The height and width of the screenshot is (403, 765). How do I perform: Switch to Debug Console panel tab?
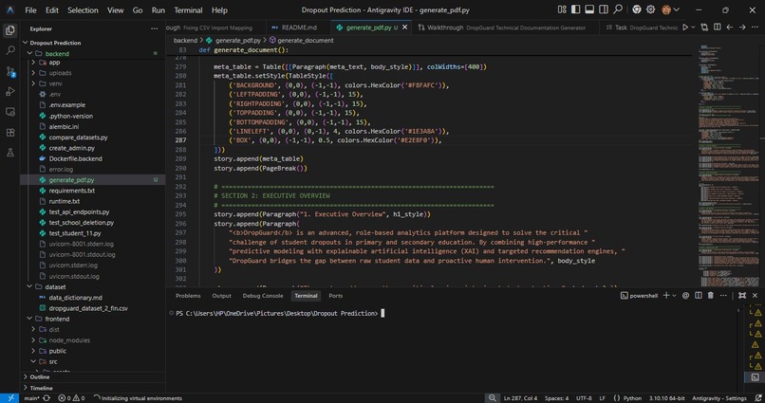point(263,296)
